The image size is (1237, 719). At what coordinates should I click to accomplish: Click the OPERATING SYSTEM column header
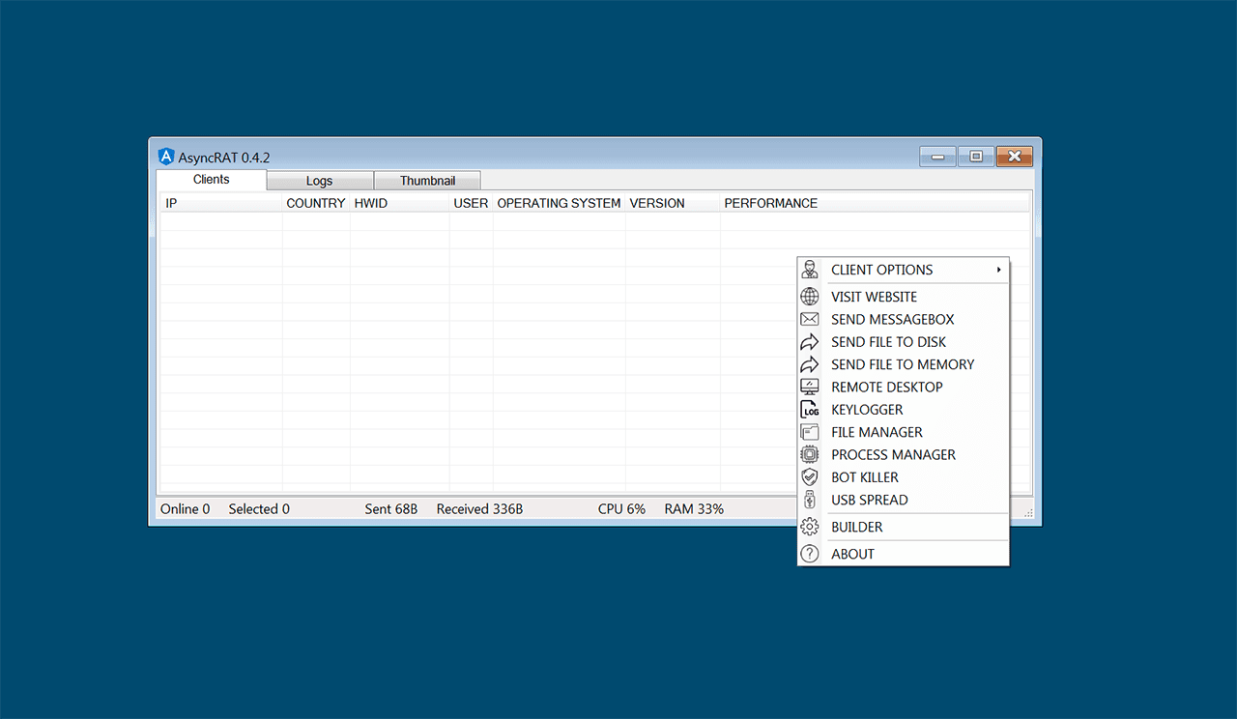click(x=560, y=203)
